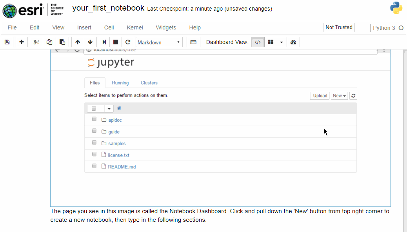Image resolution: width=407 pixels, height=232 pixels.
Task: Refresh the notebook list with the refresh icon
Action: (x=353, y=96)
